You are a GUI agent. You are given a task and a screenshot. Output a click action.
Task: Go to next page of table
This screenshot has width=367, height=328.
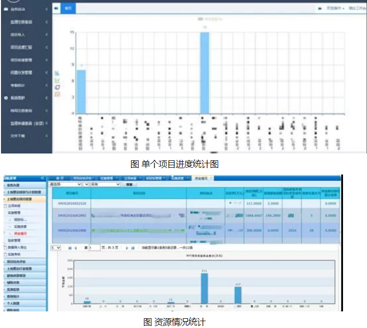coord(127,248)
